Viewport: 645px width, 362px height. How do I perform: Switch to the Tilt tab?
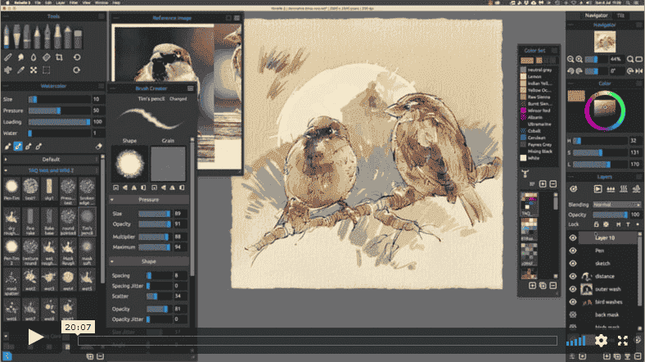tap(620, 16)
